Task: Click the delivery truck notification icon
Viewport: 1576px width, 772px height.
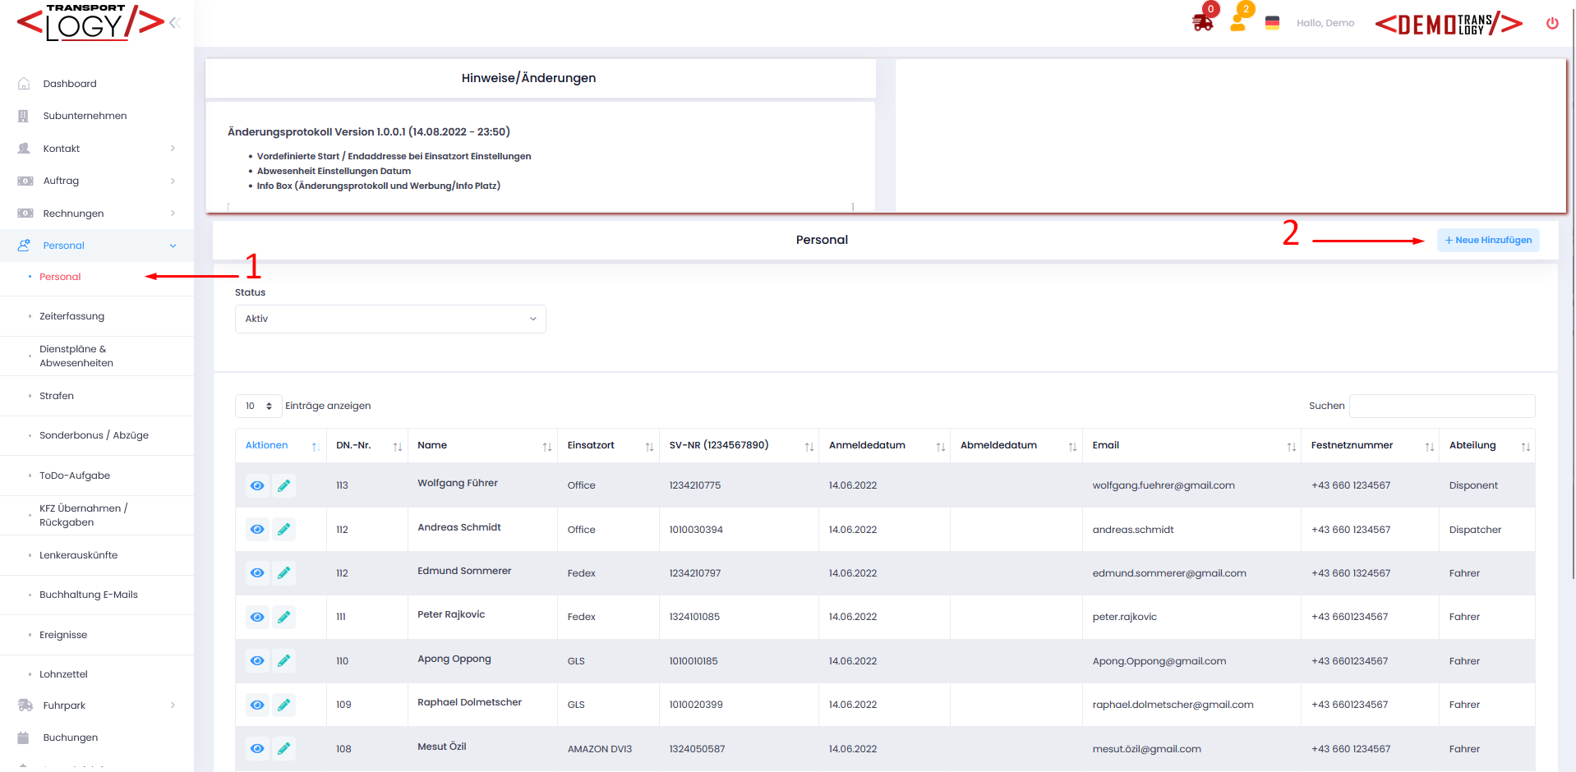Action: tap(1202, 23)
